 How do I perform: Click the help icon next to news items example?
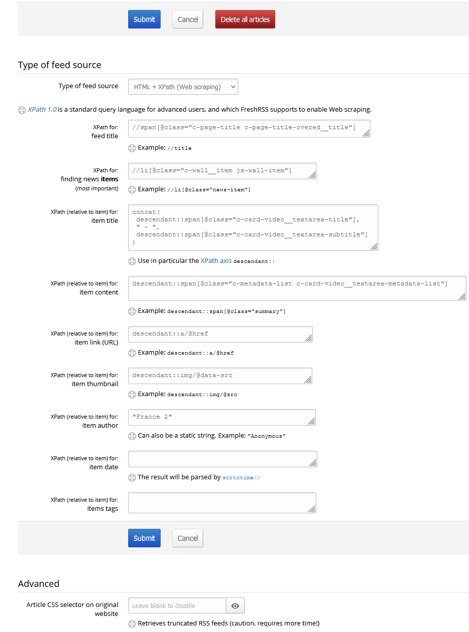point(132,189)
